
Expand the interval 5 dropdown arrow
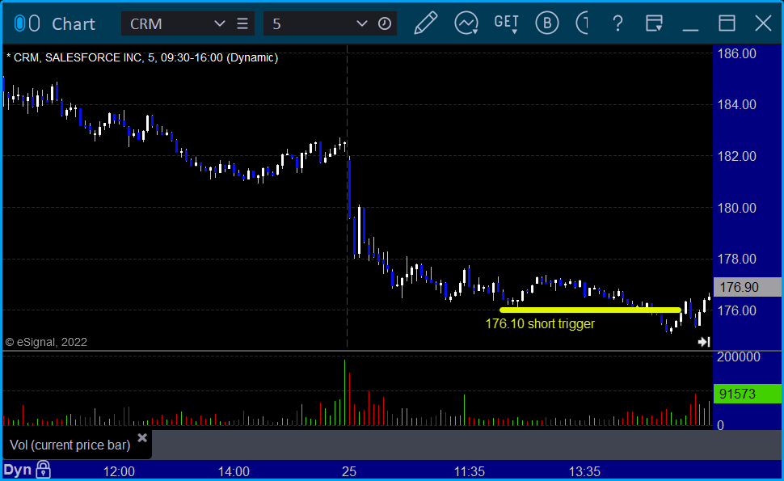pyautogui.click(x=361, y=23)
